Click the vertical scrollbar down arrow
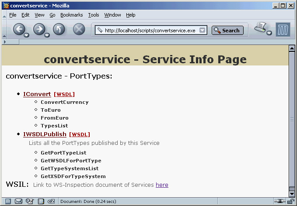This screenshot has width=297, height=206. [292, 193]
